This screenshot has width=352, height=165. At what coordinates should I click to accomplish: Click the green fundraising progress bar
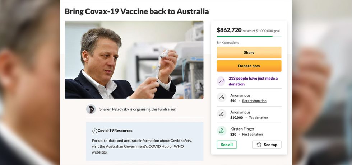pyautogui.click(x=244, y=36)
